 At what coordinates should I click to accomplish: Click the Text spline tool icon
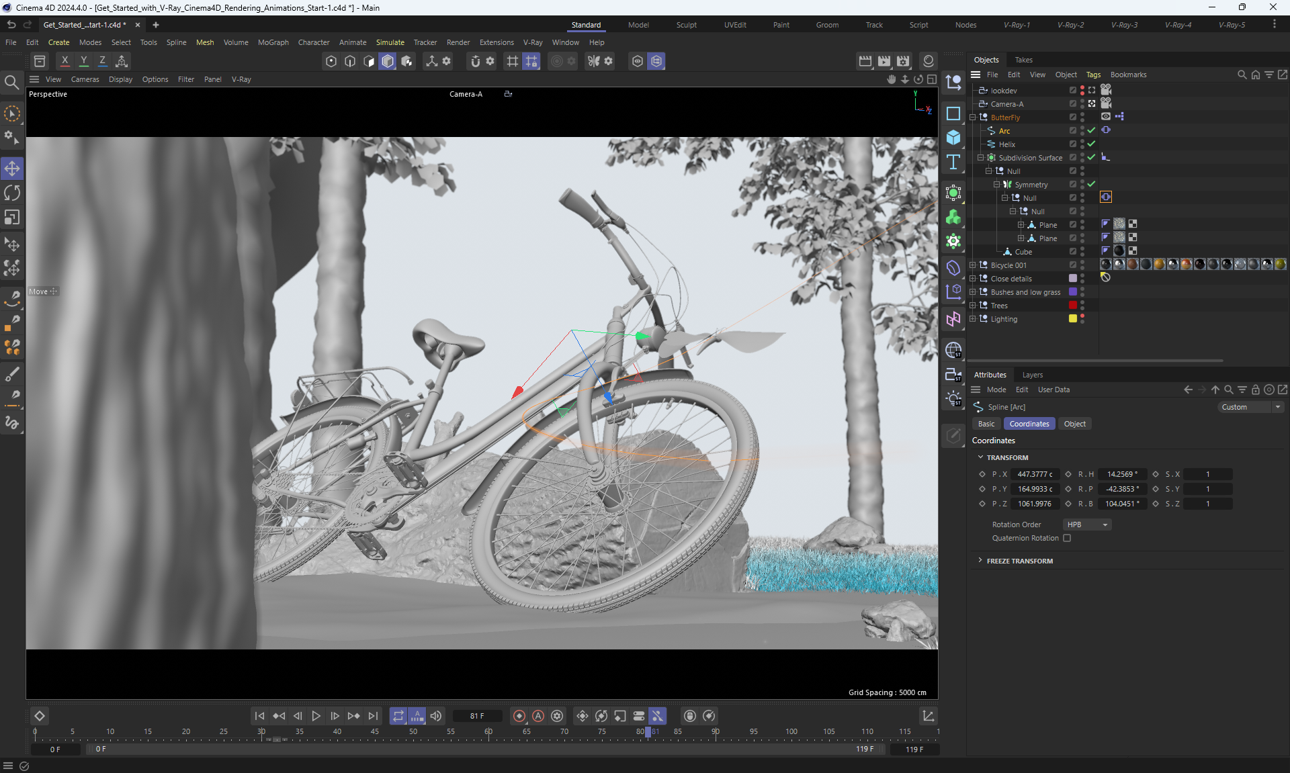click(x=953, y=162)
